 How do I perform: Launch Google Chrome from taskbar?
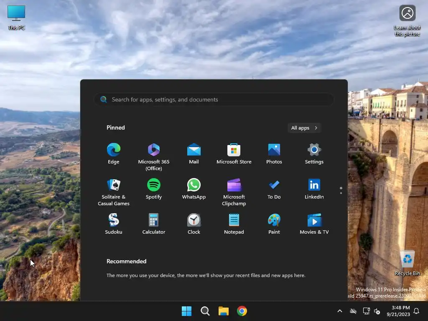tap(242, 311)
